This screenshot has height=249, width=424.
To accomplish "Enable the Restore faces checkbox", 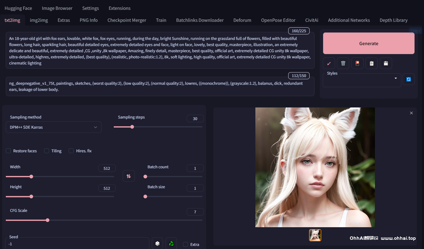I will pyautogui.click(x=8, y=151).
